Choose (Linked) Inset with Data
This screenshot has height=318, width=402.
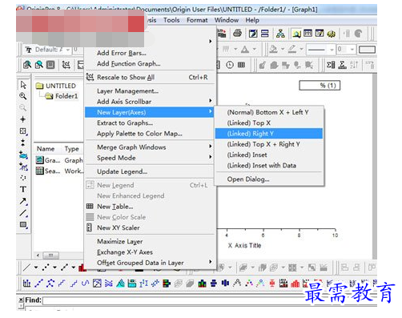(x=269, y=166)
